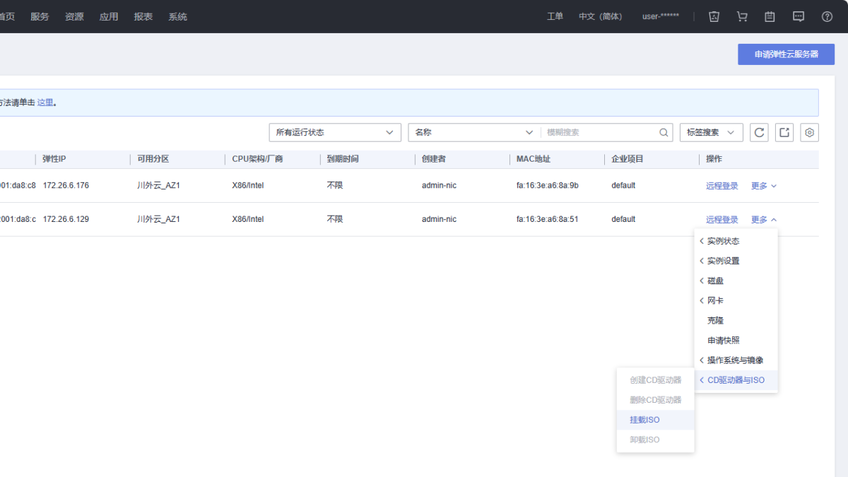Select 克隆 from the more menu
The width and height of the screenshot is (848, 477).
click(715, 320)
